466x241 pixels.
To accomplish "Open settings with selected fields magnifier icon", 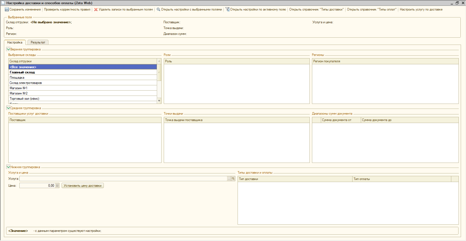I will point(158,9).
